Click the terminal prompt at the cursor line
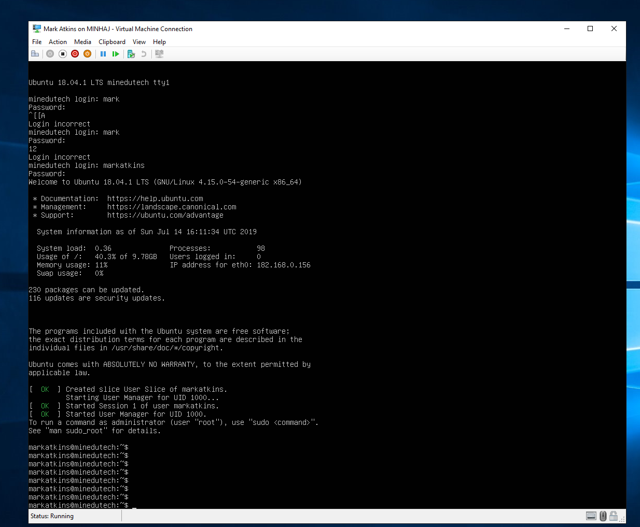This screenshot has height=527, width=640. point(134,505)
